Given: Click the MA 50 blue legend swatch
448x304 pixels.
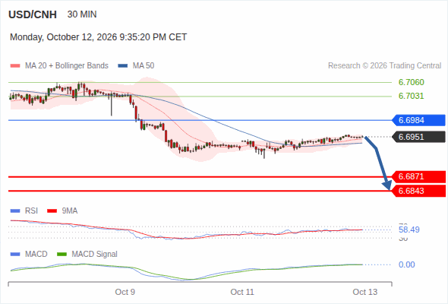Looking at the screenshot, I should coord(123,66).
